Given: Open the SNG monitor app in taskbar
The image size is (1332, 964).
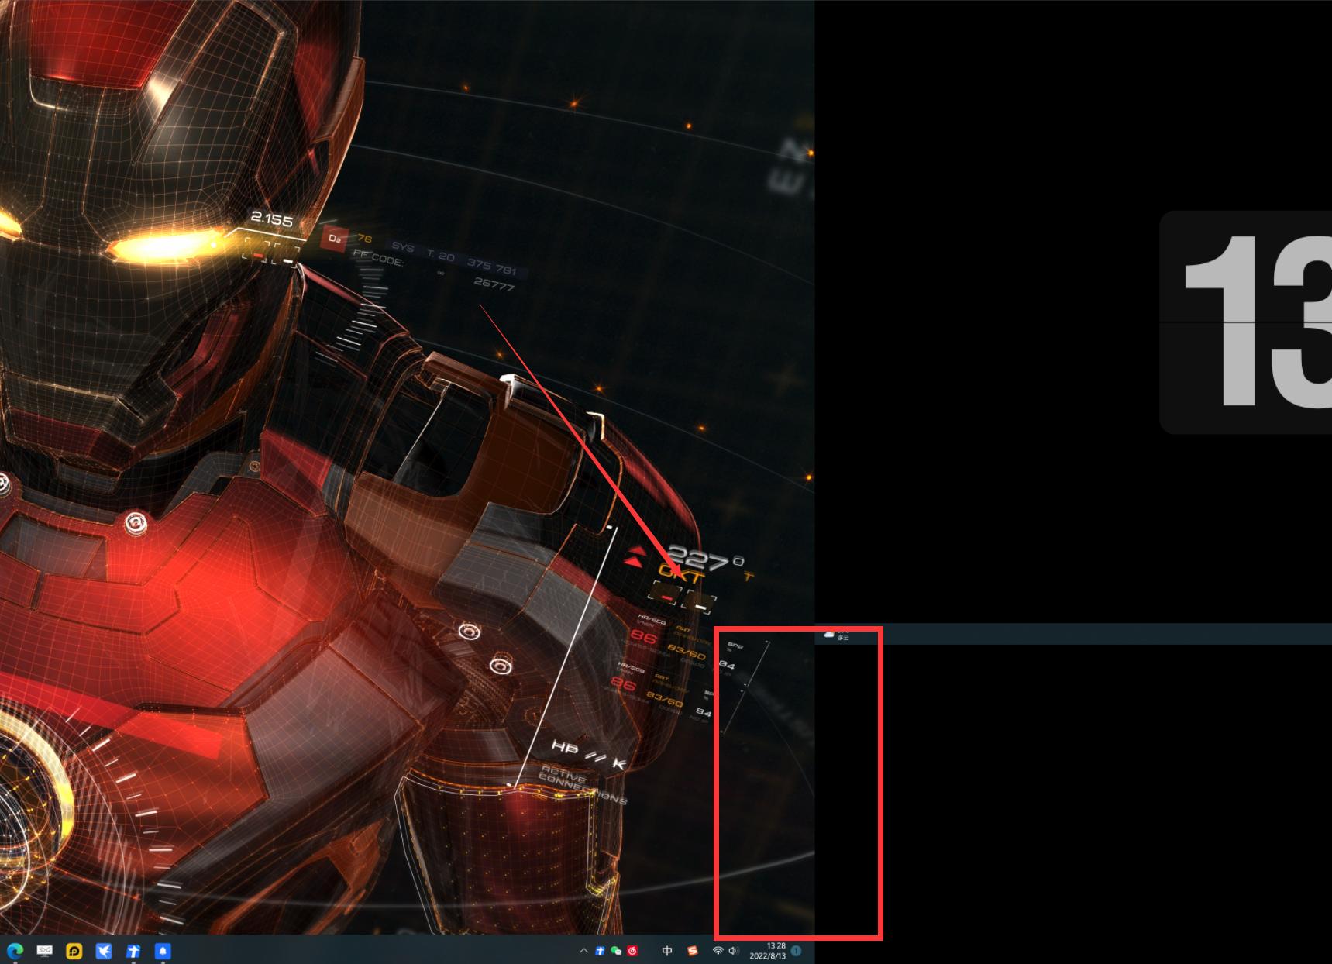Looking at the screenshot, I should tap(45, 951).
